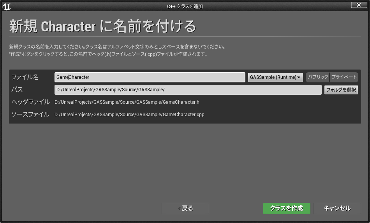Click the ソースファイル label
The width and height of the screenshot is (370, 223).
pos(30,115)
